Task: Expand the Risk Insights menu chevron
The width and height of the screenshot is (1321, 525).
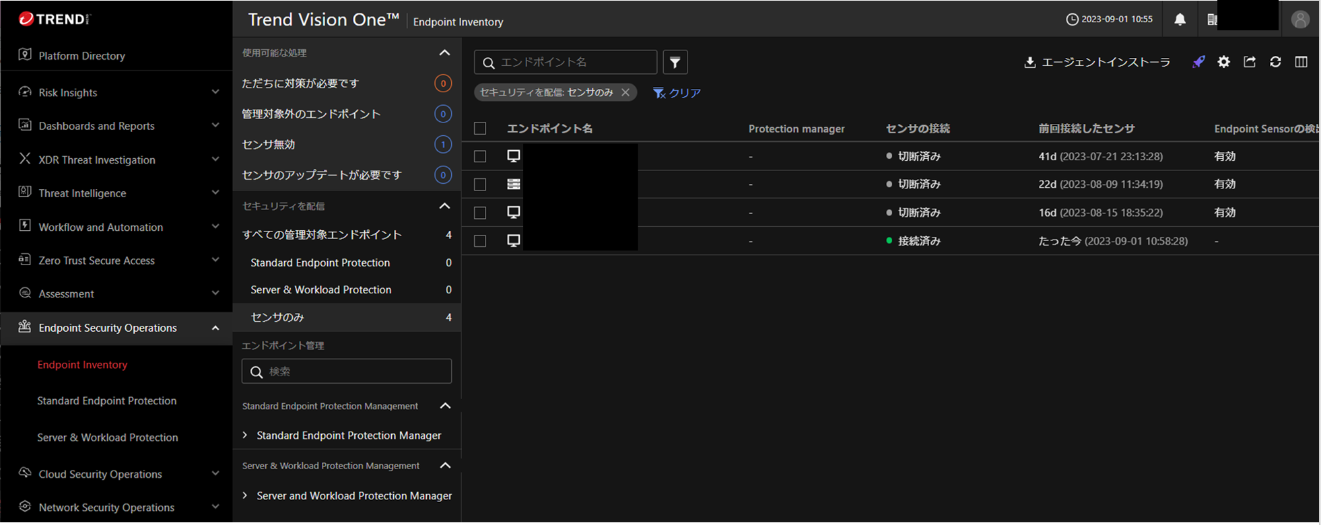Action: click(x=215, y=92)
